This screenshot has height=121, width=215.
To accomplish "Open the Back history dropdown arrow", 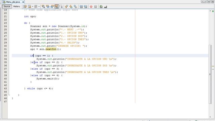I will pyautogui.click(x=33, y=6).
